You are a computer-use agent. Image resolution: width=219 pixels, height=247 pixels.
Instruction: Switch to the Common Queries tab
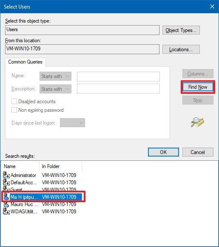(25, 62)
